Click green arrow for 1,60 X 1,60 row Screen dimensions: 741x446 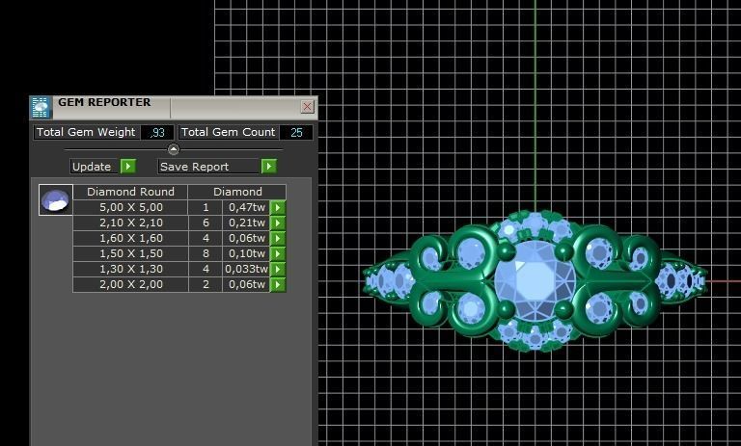coord(278,238)
